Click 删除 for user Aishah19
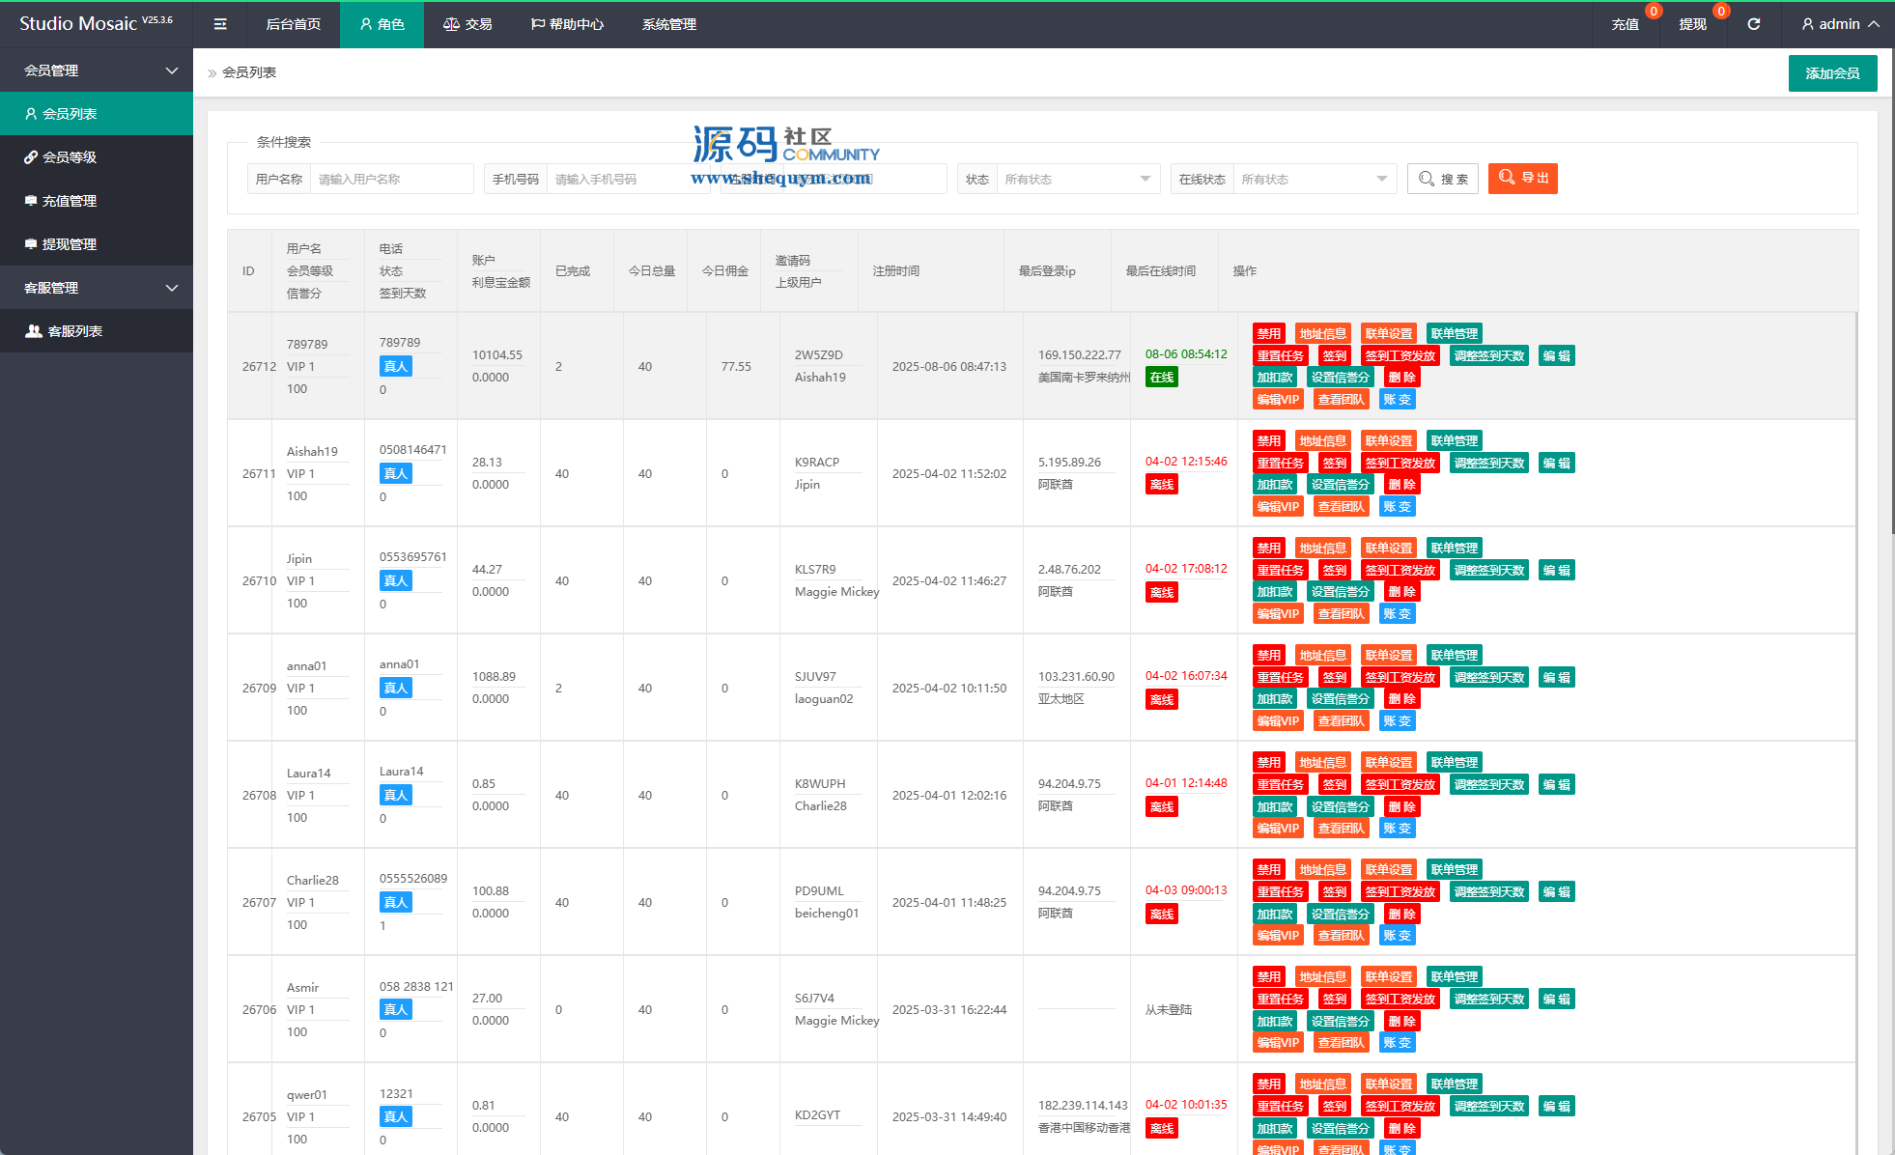This screenshot has width=1895, height=1155. click(1401, 485)
